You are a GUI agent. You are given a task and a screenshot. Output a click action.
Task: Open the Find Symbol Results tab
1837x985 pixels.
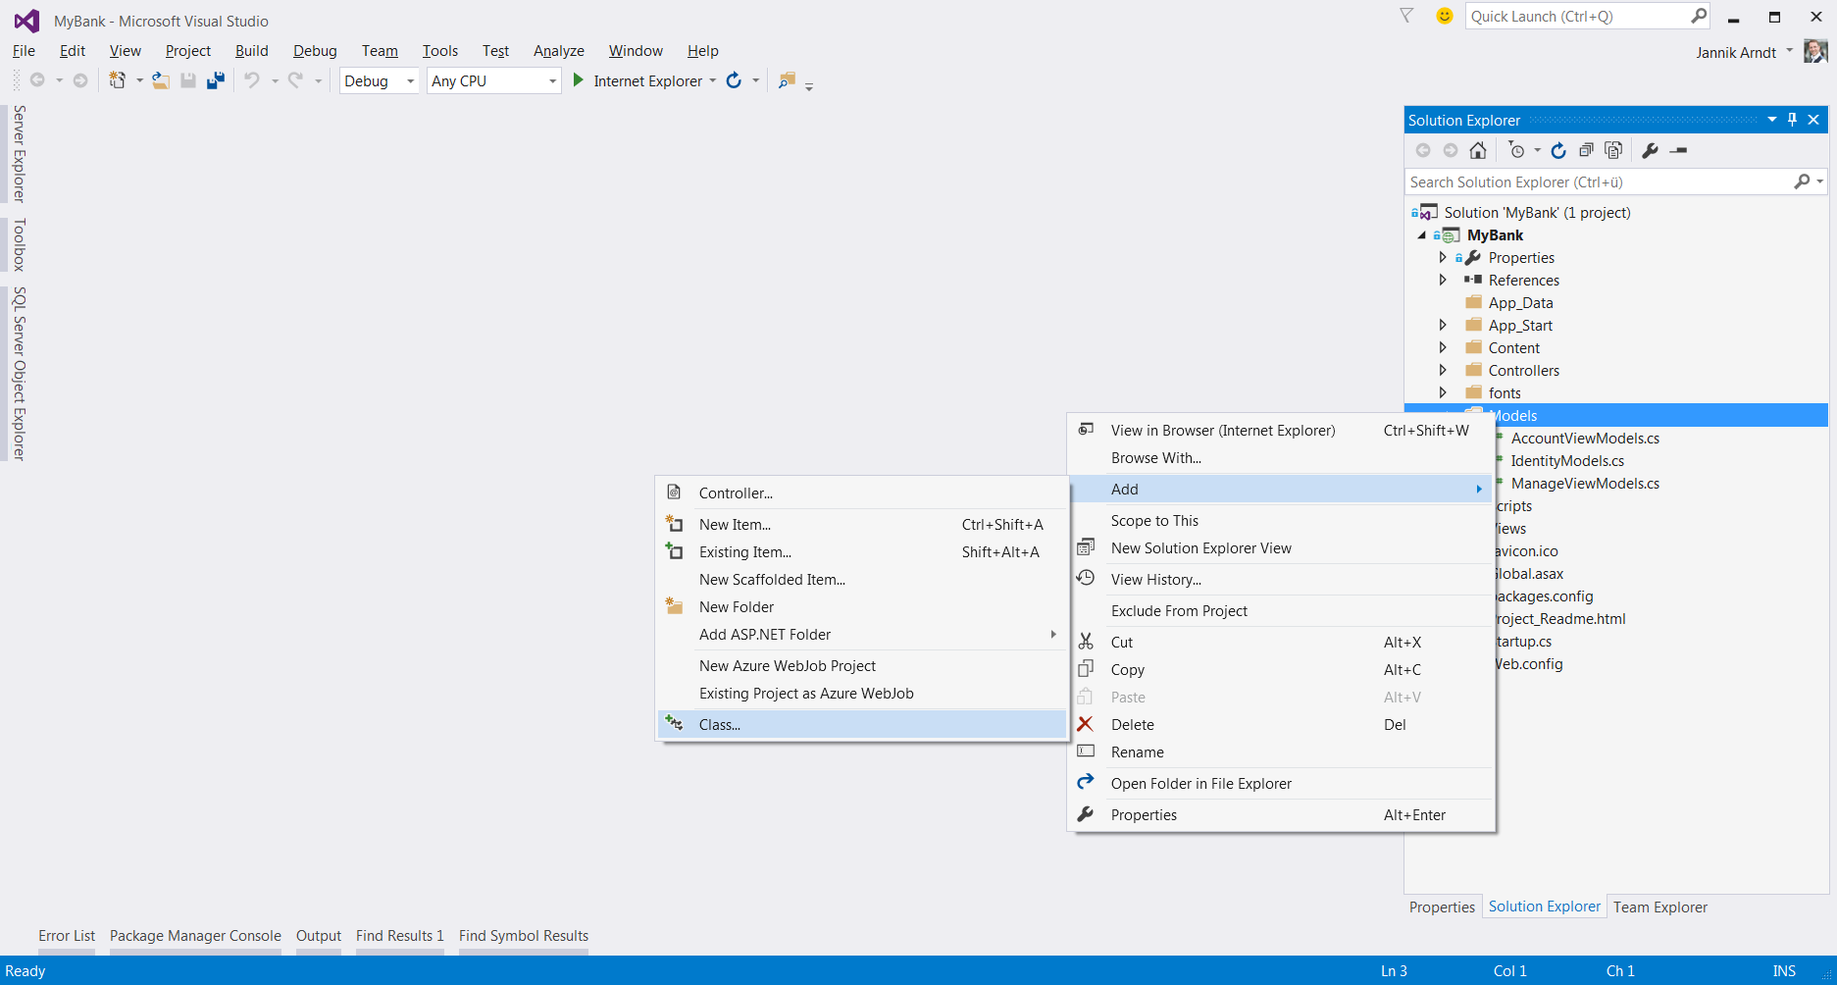click(x=524, y=936)
